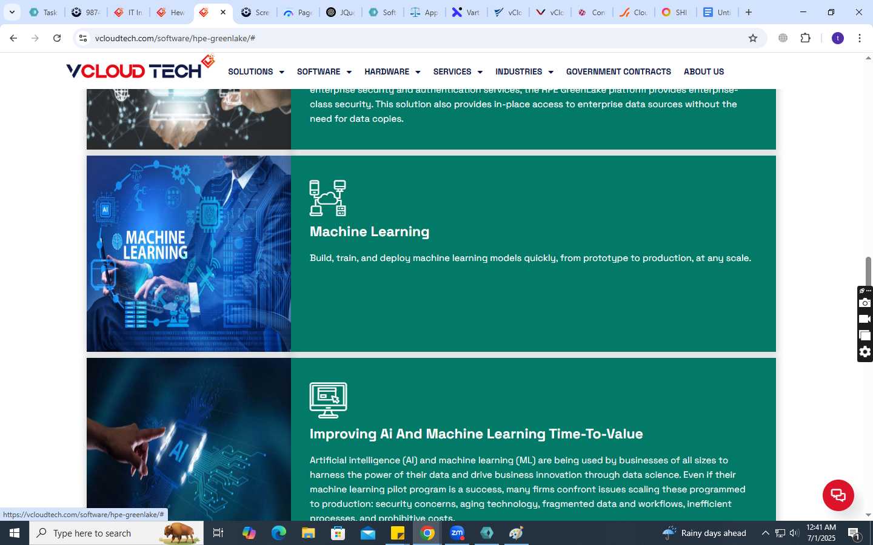The height and width of the screenshot is (545, 873).
Task: Take screenshot with side camera icon
Action: [865, 303]
